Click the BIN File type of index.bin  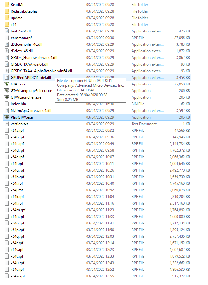click(x=138, y=104)
